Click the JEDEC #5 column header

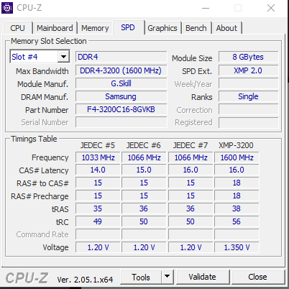click(98, 145)
